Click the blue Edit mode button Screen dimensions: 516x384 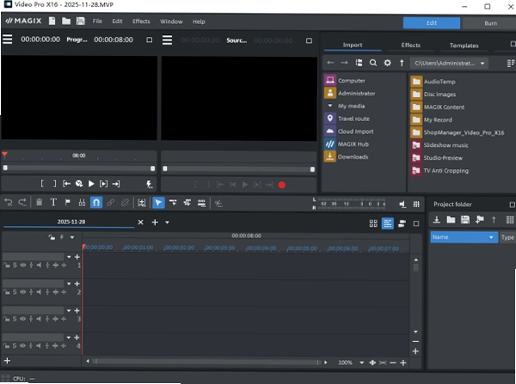coord(432,23)
